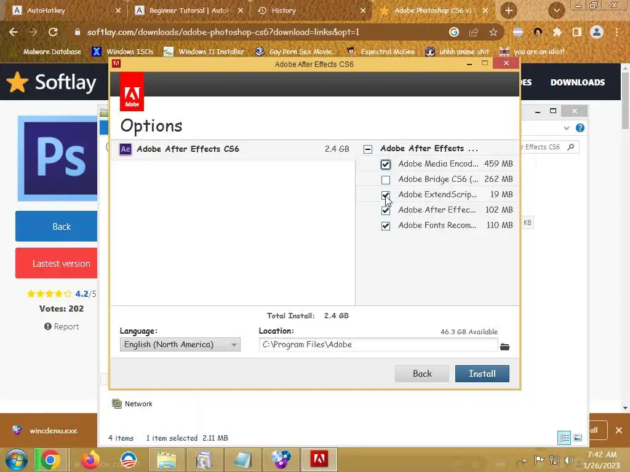Viewport: 630px width, 472px height.
Task: Open Adobe installer taskbar icon
Action: pyautogui.click(x=319, y=460)
